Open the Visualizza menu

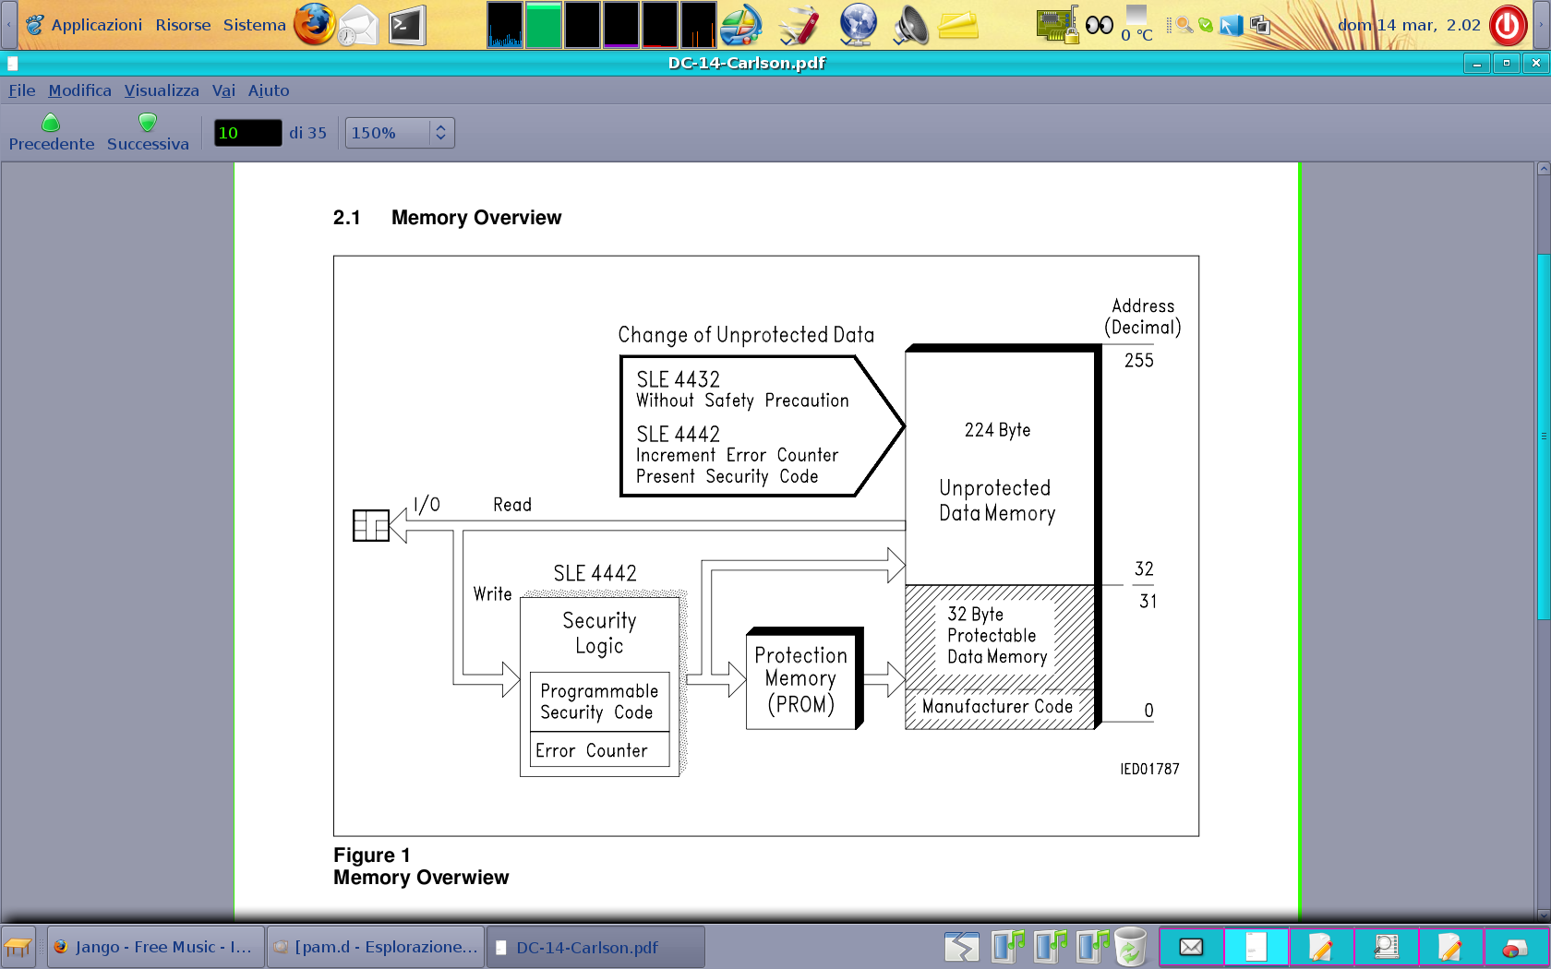pos(162,90)
